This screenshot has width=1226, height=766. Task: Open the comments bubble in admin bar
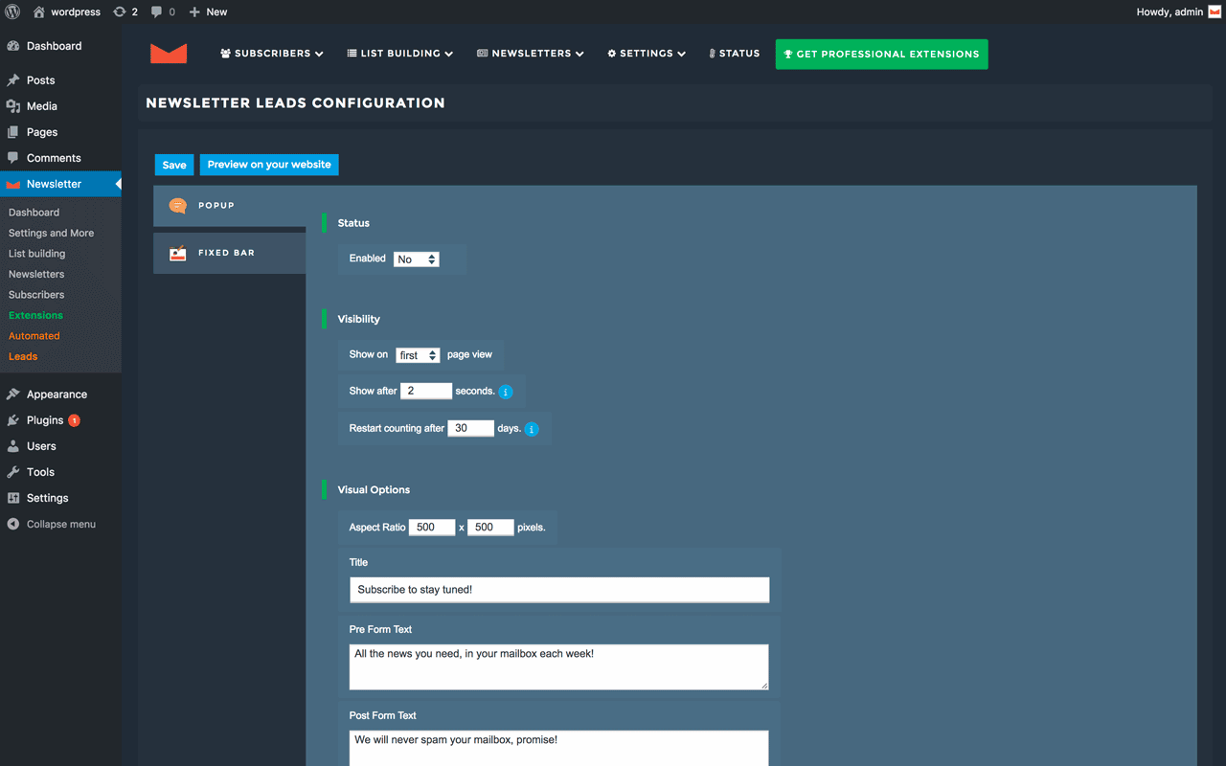[163, 11]
